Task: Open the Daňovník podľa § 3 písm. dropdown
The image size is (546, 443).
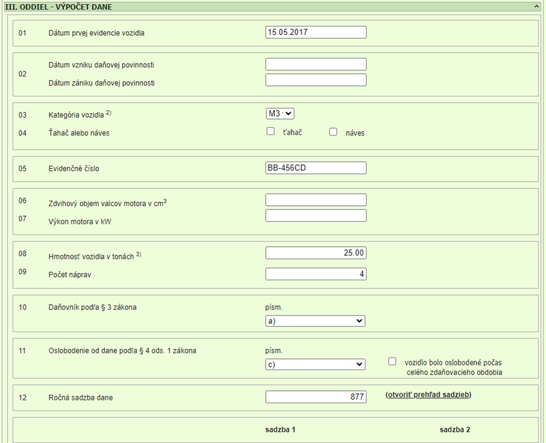Action: point(315,321)
